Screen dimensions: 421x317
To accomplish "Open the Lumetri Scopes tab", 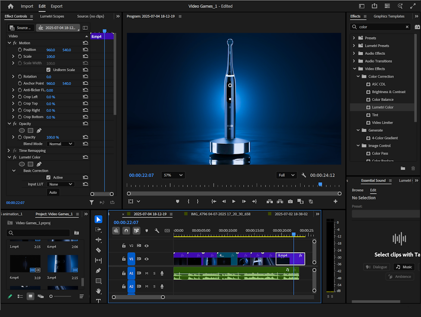I will (x=52, y=16).
